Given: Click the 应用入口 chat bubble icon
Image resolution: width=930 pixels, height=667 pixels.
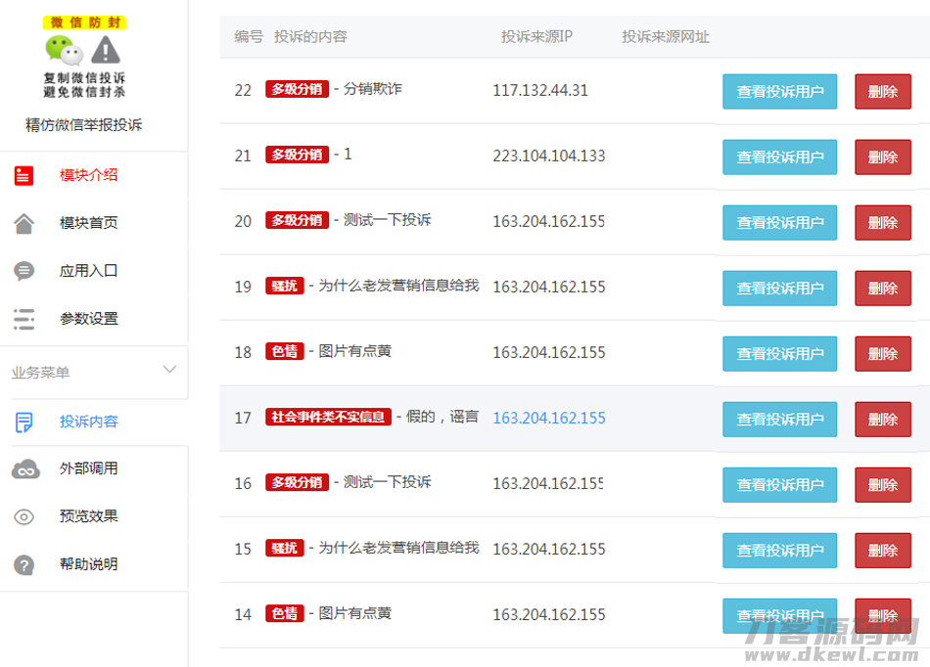Looking at the screenshot, I should (24, 271).
